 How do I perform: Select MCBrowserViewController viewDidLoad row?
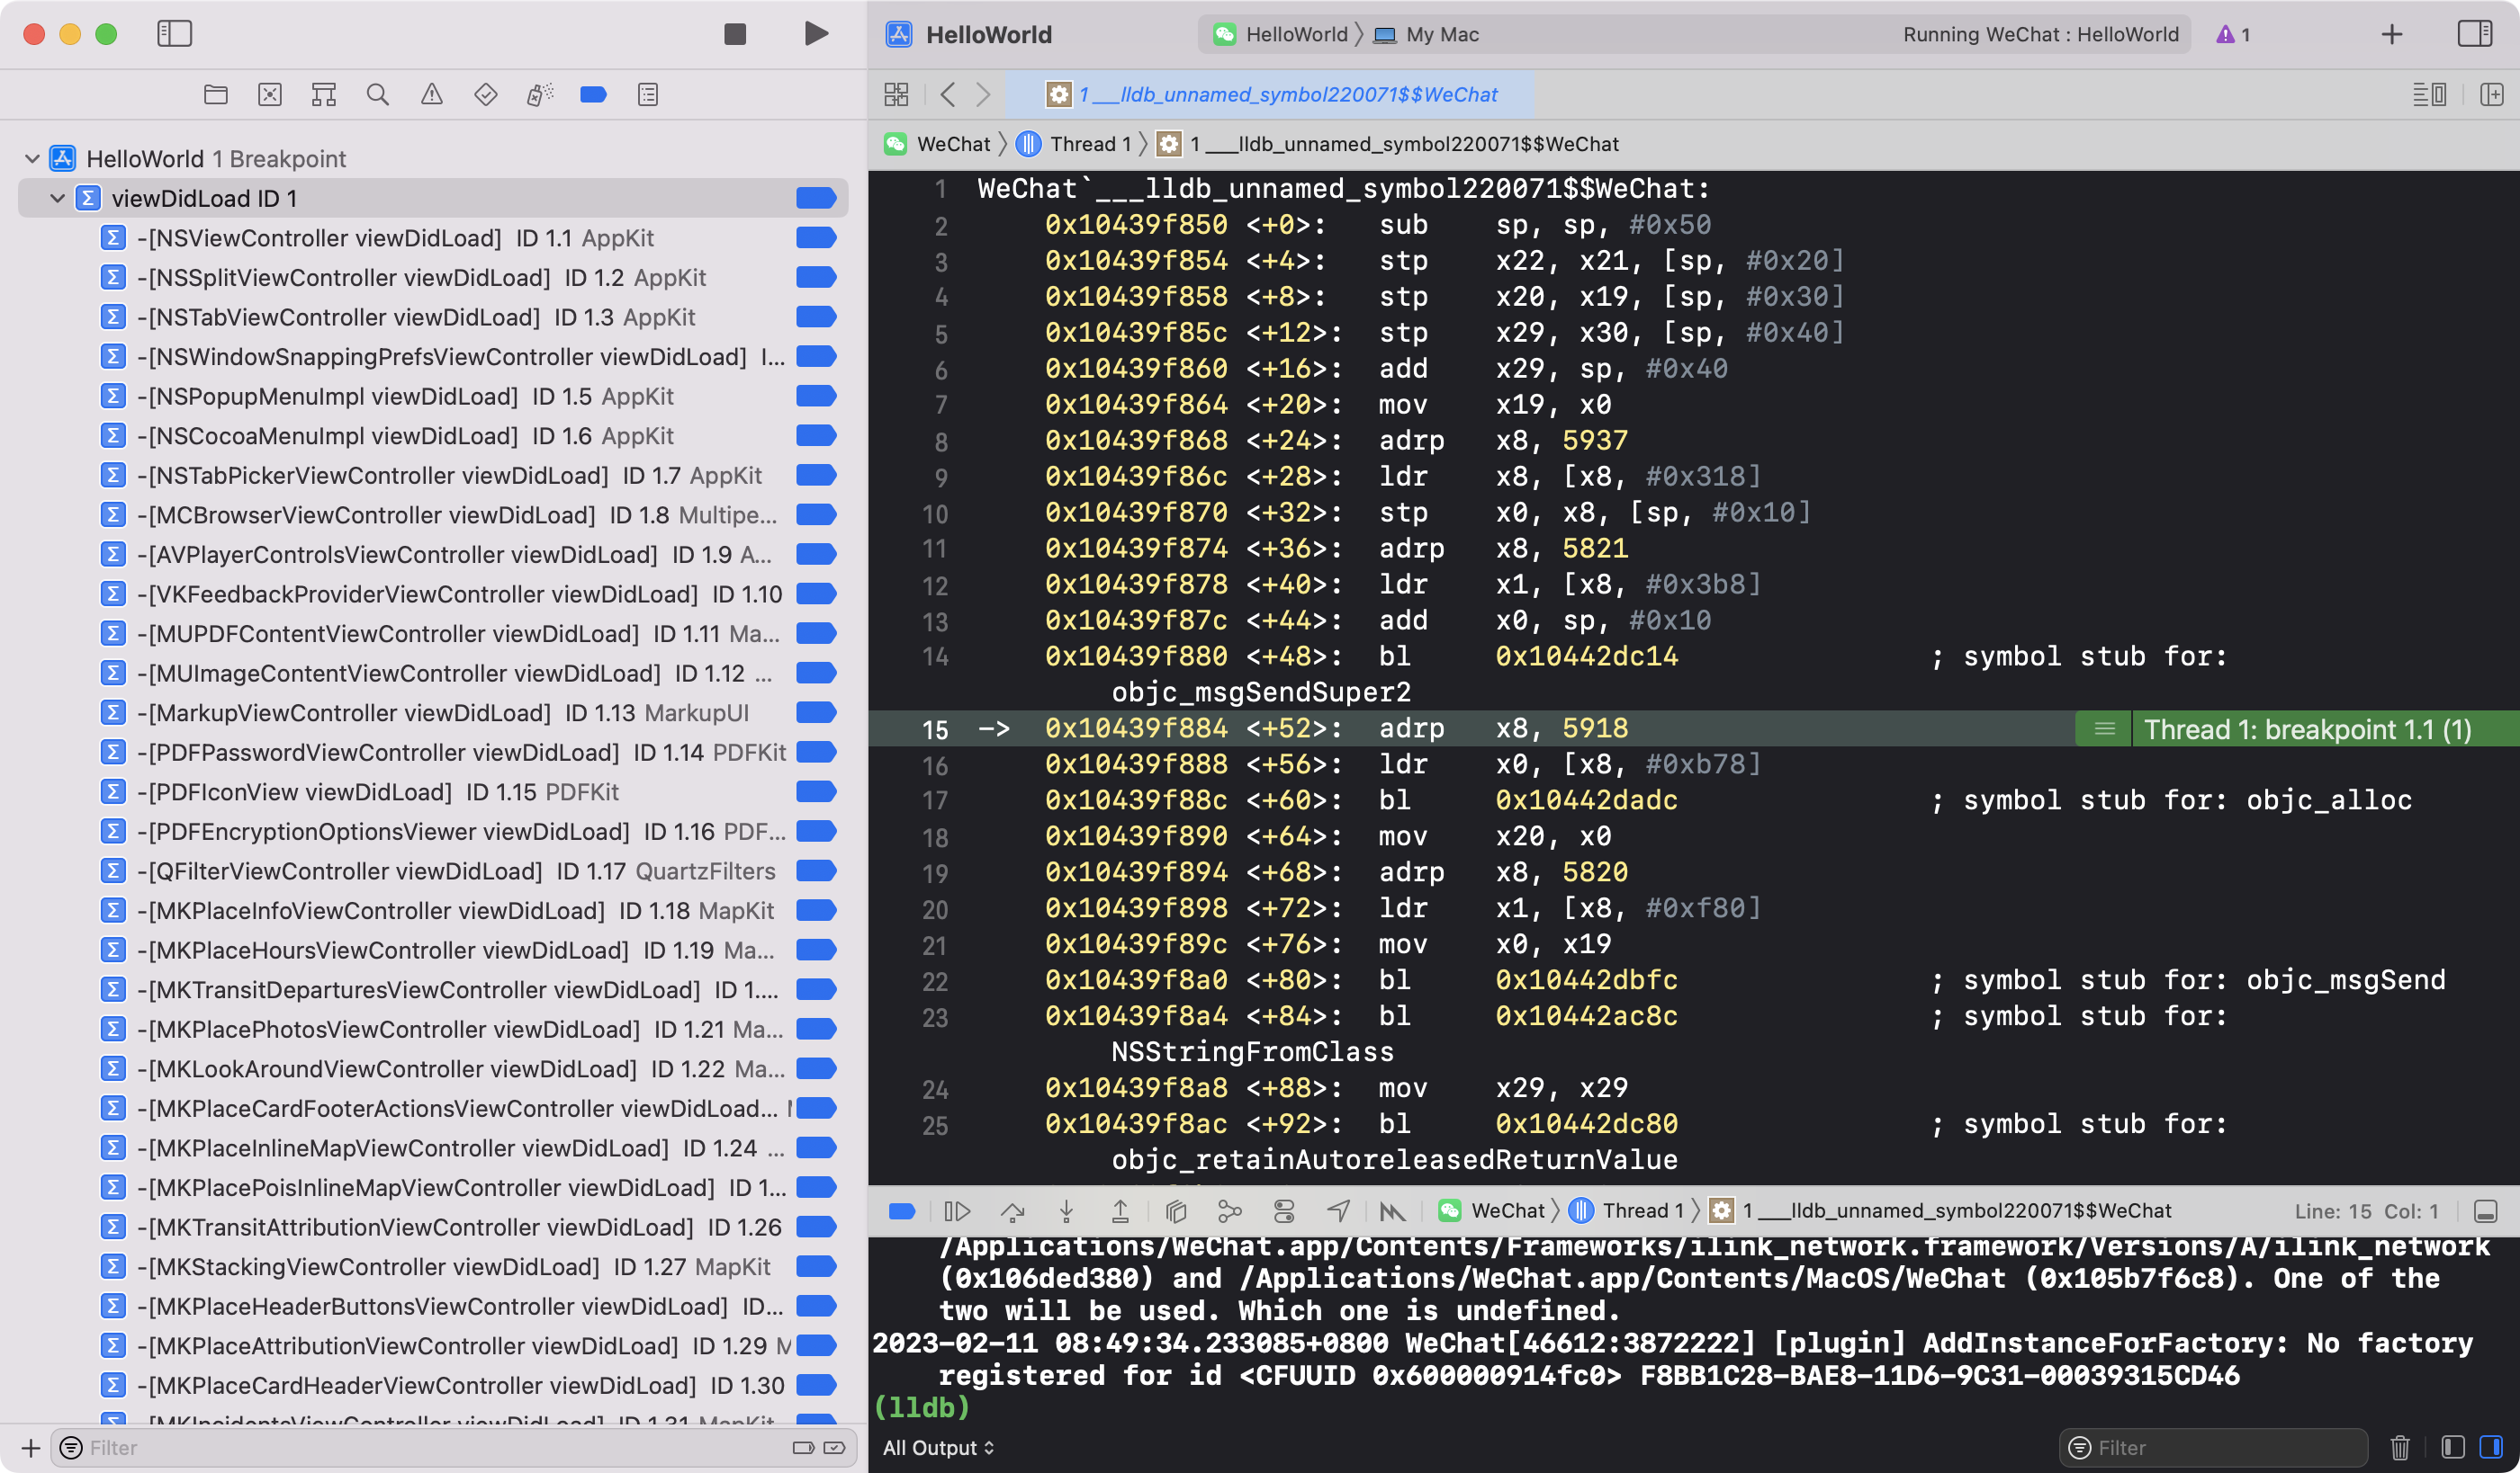(433, 514)
